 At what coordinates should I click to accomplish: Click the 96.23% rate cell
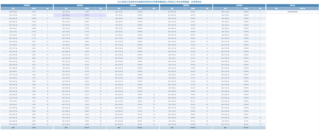tap(246, 124)
